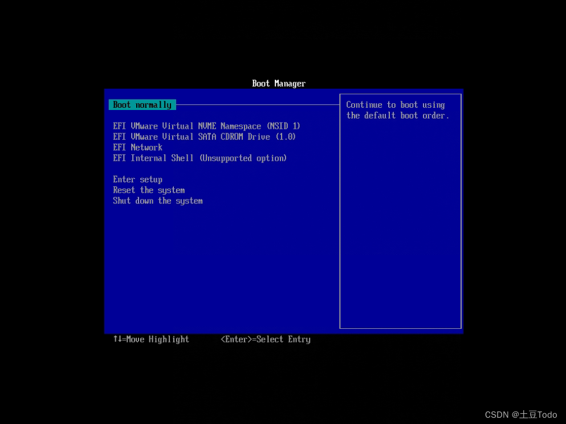Restart the virtual machine via Reset option
Viewport: 566px width, 424px height.
tap(149, 190)
